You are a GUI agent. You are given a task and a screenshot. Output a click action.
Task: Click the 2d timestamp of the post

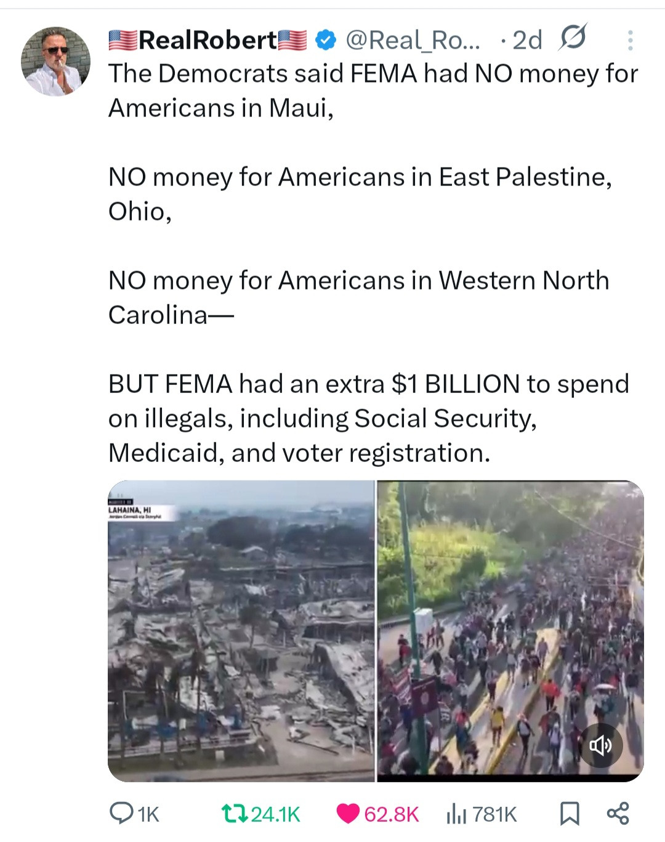pyautogui.click(x=527, y=40)
